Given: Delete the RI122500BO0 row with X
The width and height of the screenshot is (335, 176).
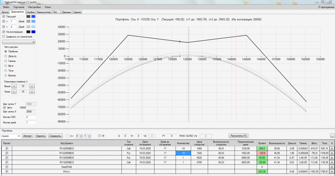Looking at the screenshot, I should tap(332, 153).
